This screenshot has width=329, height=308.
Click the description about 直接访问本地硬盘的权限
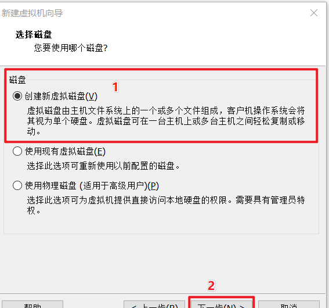click(x=166, y=205)
